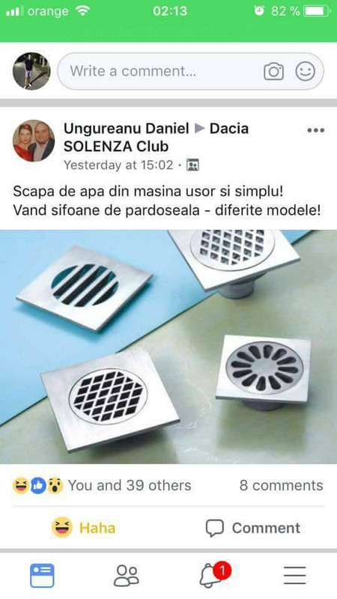Tap the camera icon in comment box

[273, 71]
